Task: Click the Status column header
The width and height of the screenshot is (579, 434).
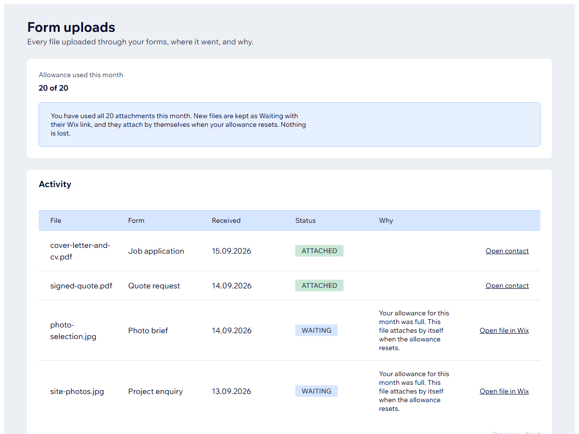Action: click(x=305, y=220)
